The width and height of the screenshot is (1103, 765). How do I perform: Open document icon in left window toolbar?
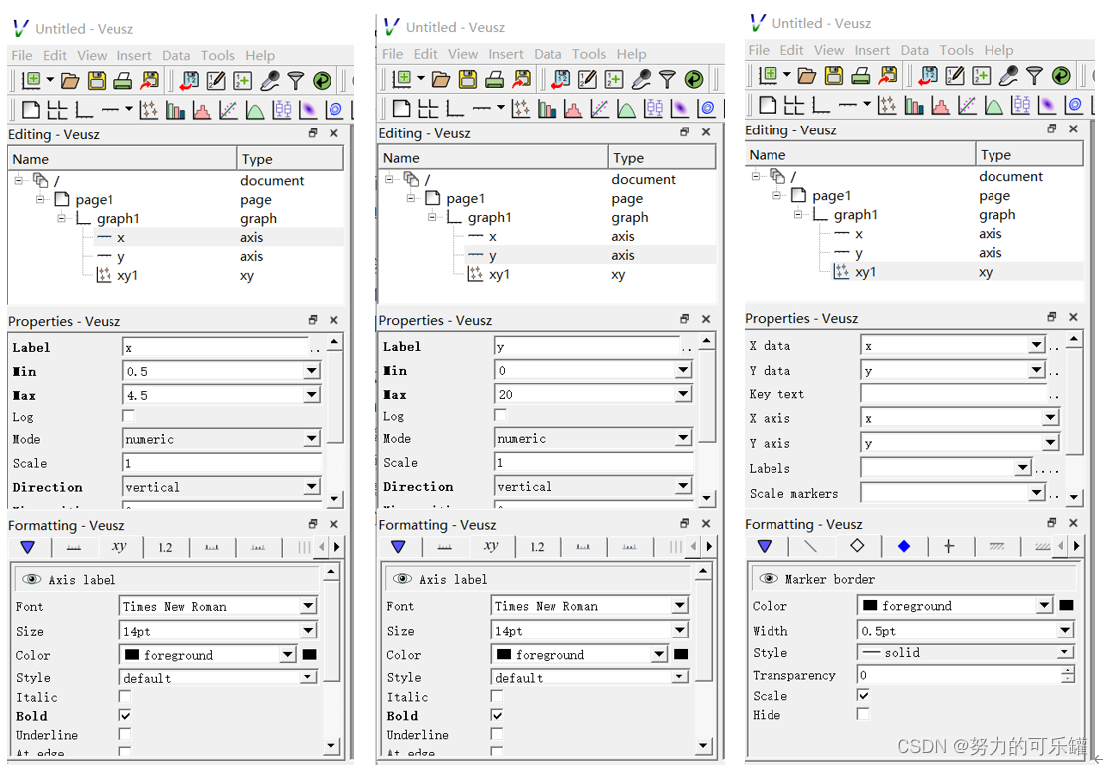[70, 81]
